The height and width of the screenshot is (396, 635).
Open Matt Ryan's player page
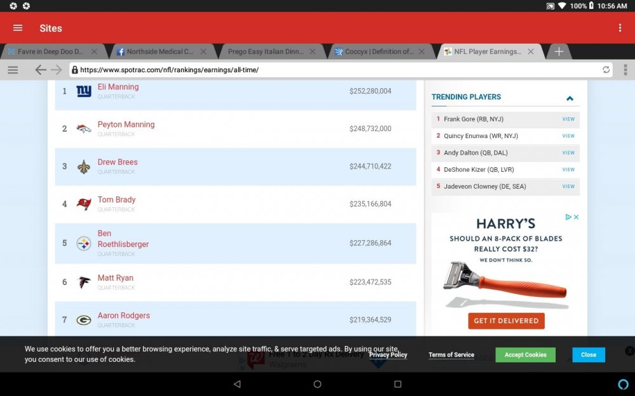point(116,278)
